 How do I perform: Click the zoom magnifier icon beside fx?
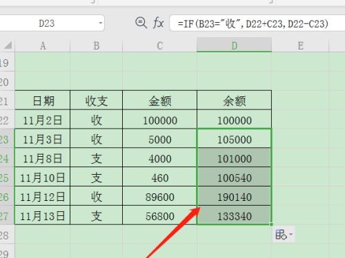point(141,23)
